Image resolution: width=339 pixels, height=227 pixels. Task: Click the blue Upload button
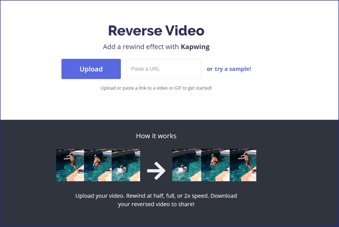pyautogui.click(x=91, y=69)
